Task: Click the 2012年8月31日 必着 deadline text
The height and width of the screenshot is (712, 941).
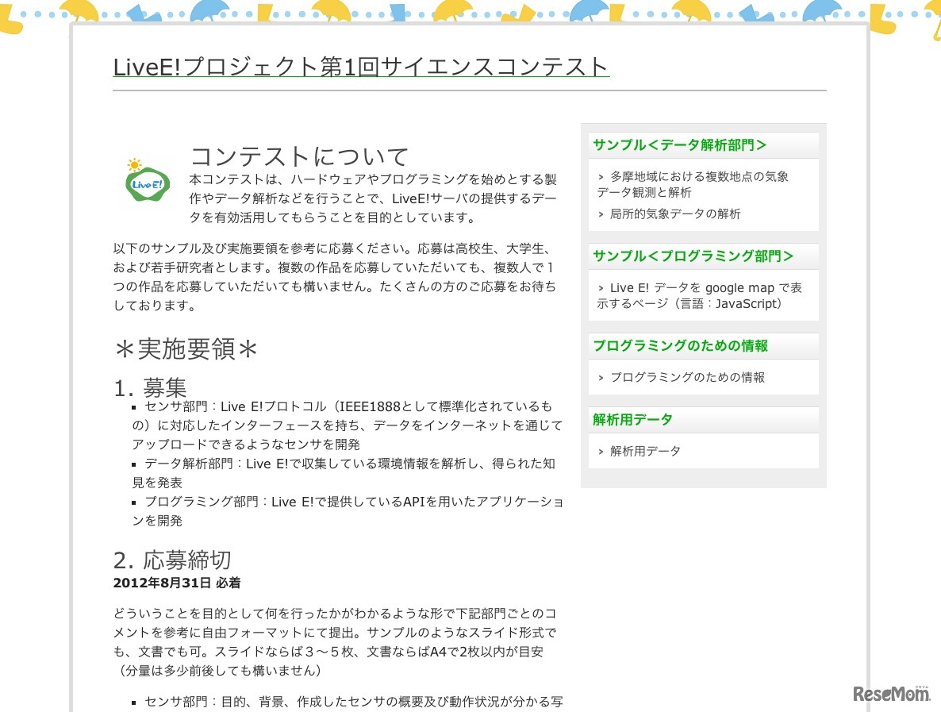Action: 177,583
